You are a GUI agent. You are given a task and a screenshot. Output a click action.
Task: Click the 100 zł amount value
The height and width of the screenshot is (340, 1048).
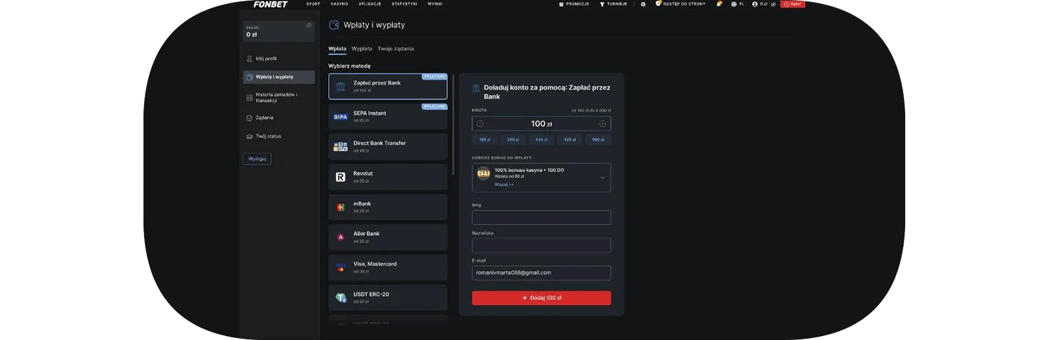coord(541,124)
